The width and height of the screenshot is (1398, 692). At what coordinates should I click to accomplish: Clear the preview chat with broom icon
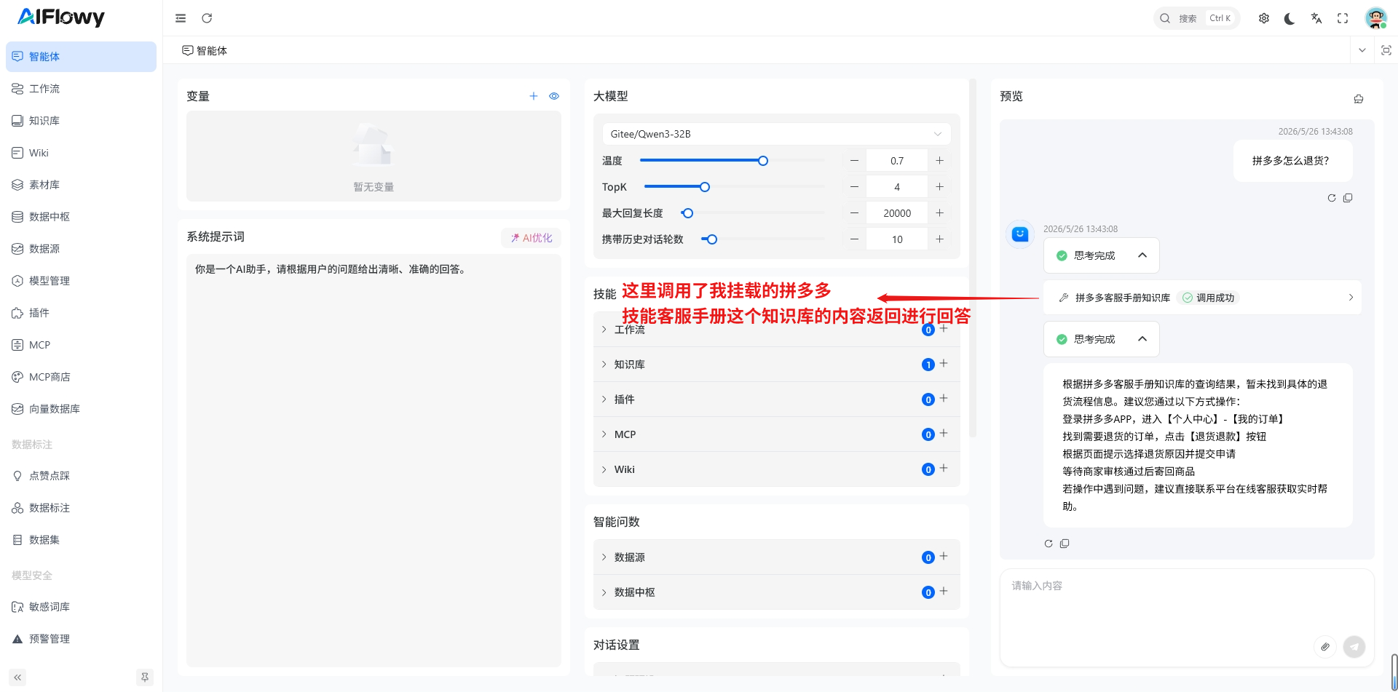1359,99
